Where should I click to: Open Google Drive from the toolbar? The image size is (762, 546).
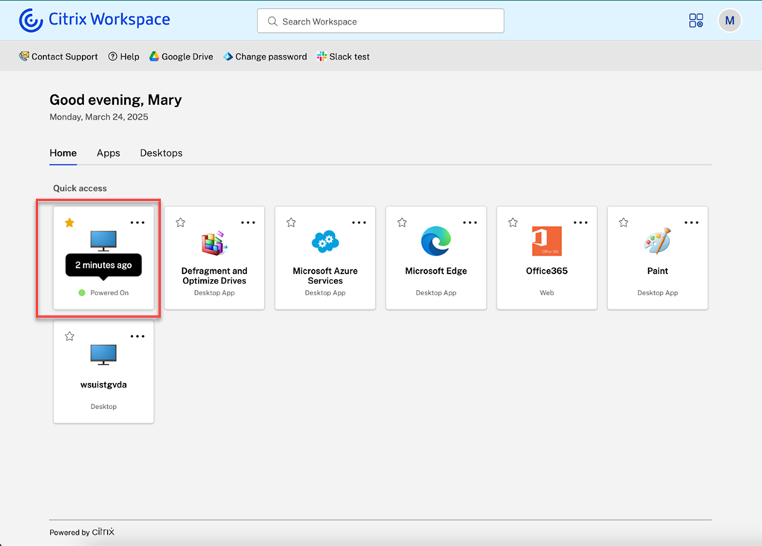click(x=181, y=57)
